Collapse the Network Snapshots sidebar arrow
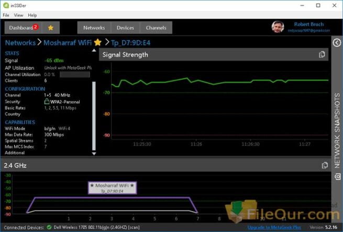Viewport: 343px width, 232px height. pos(337,42)
